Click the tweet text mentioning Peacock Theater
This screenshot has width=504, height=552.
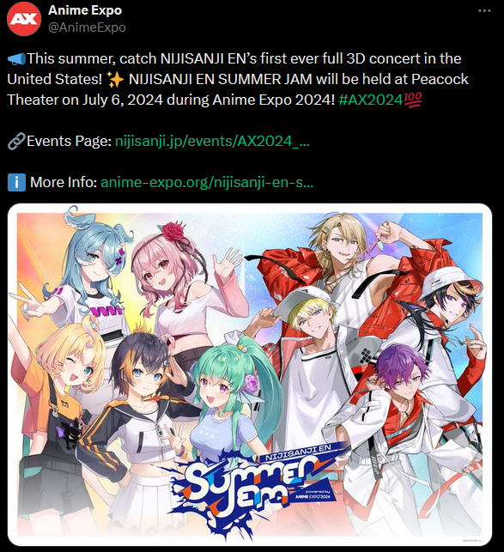click(238, 79)
